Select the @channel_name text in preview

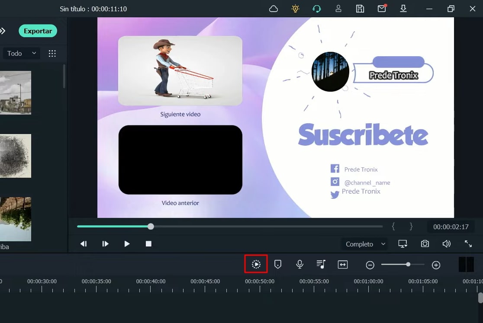pyautogui.click(x=367, y=183)
